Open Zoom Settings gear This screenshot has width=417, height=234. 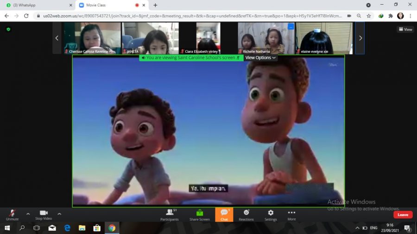[271, 215]
